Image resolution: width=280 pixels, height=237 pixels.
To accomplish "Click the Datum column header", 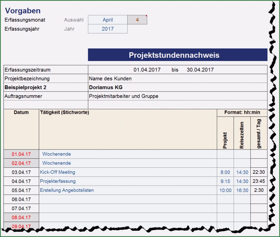I will click(x=21, y=113).
